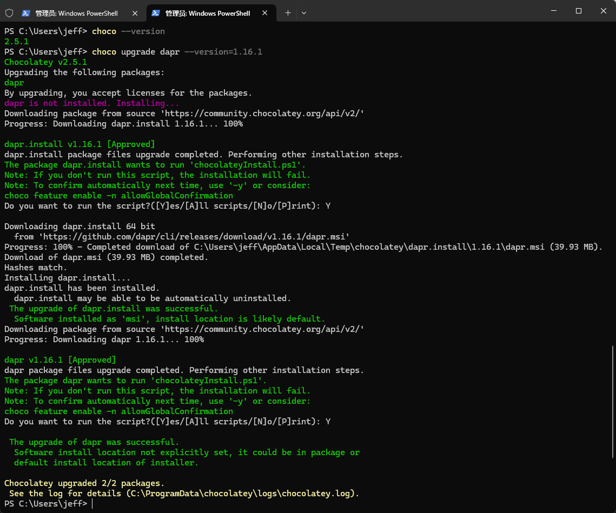The image size is (616, 513).
Task: Click the vertical scrollbar thumb
Action: 613,402
